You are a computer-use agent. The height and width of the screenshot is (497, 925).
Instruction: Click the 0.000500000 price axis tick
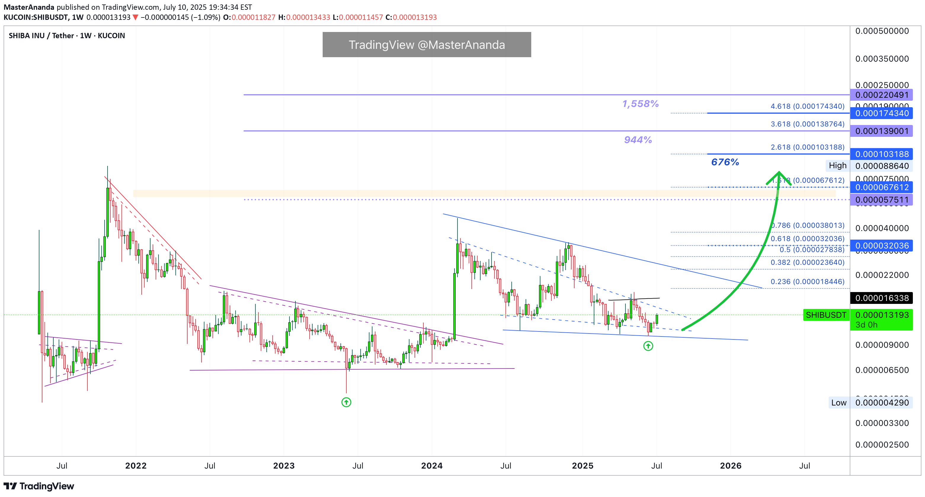click(x=882, y=31)
